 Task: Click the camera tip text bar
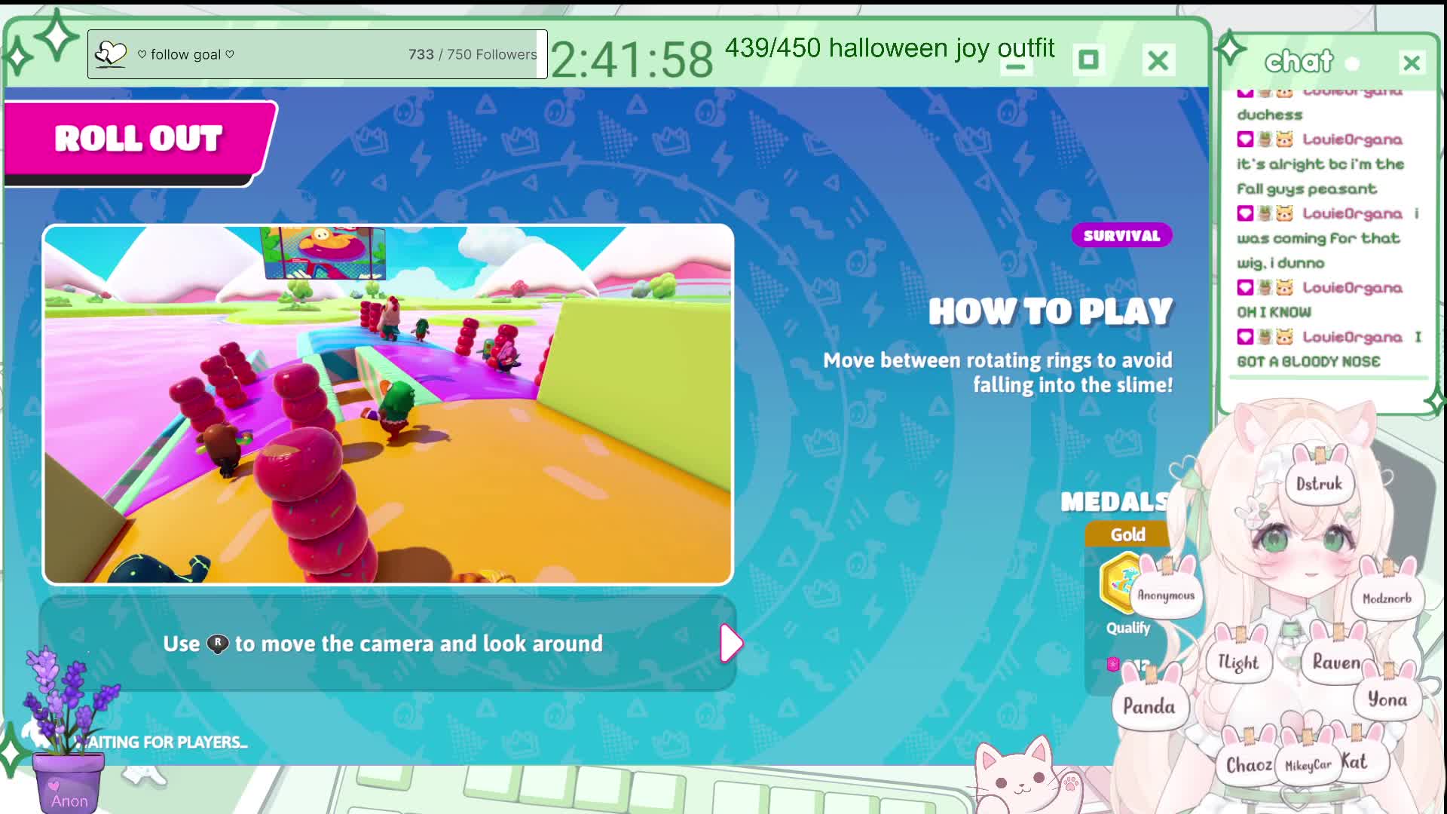click(388, 644)
